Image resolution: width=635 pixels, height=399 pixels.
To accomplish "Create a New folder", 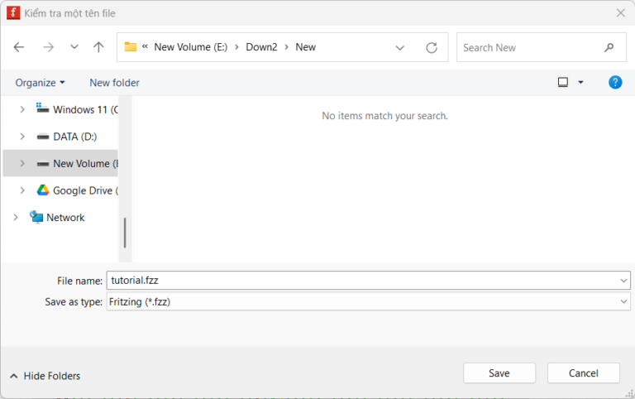I will click(114, 83).
